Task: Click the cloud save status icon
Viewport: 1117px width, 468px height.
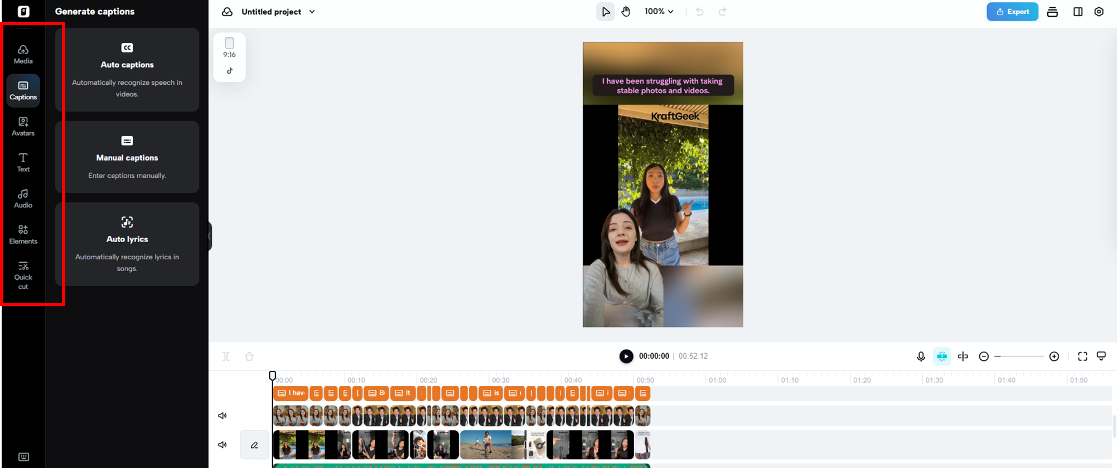Action: point(227,12)
